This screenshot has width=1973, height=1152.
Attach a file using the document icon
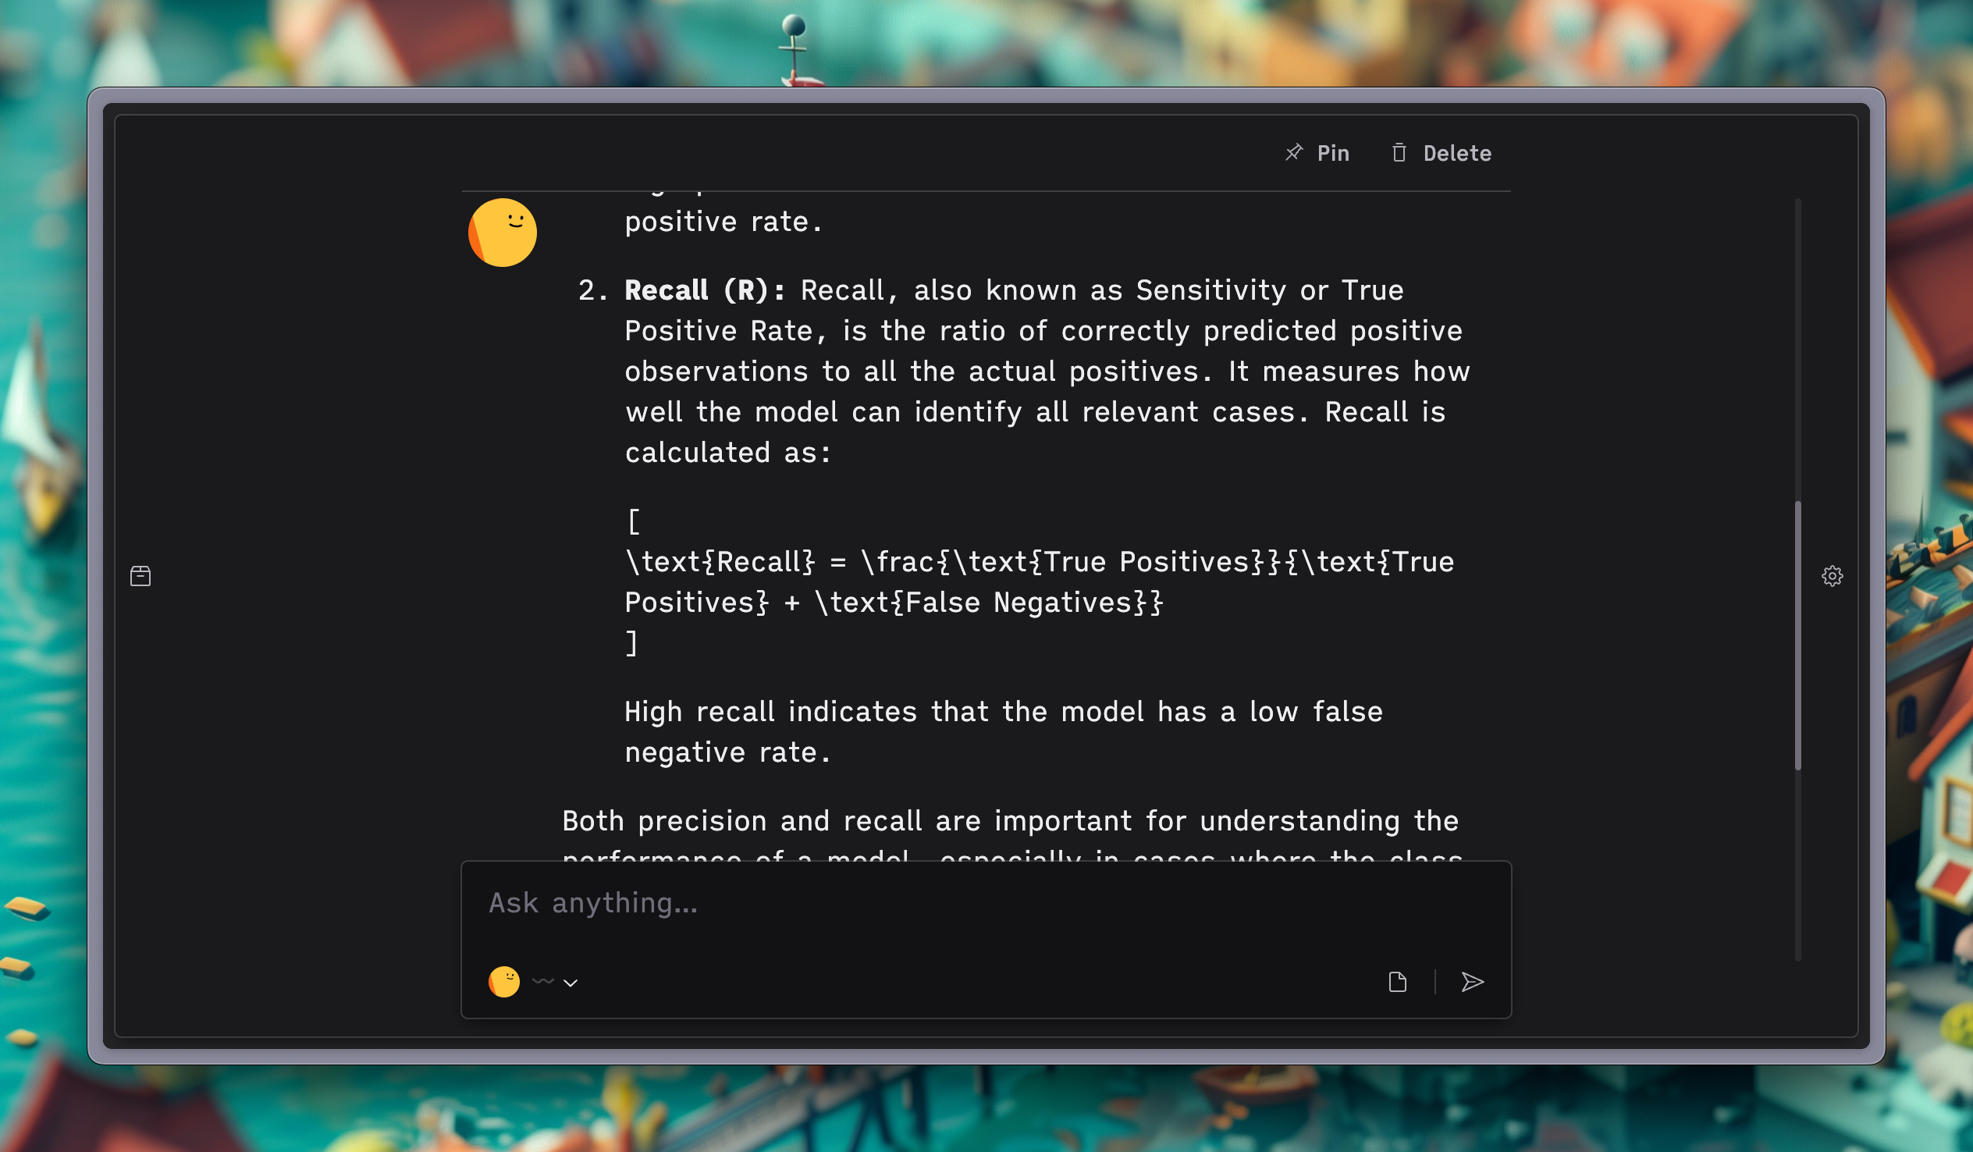pyautogui.click(x=1397, y=982)
